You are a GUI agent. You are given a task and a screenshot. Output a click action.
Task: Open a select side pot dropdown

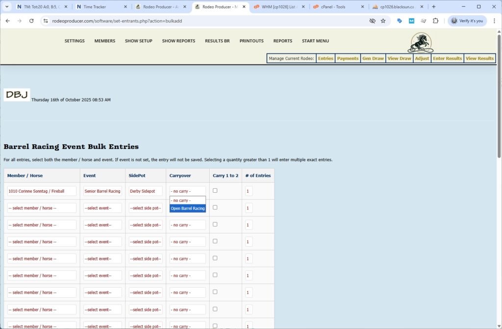click(x=145, y=207)
